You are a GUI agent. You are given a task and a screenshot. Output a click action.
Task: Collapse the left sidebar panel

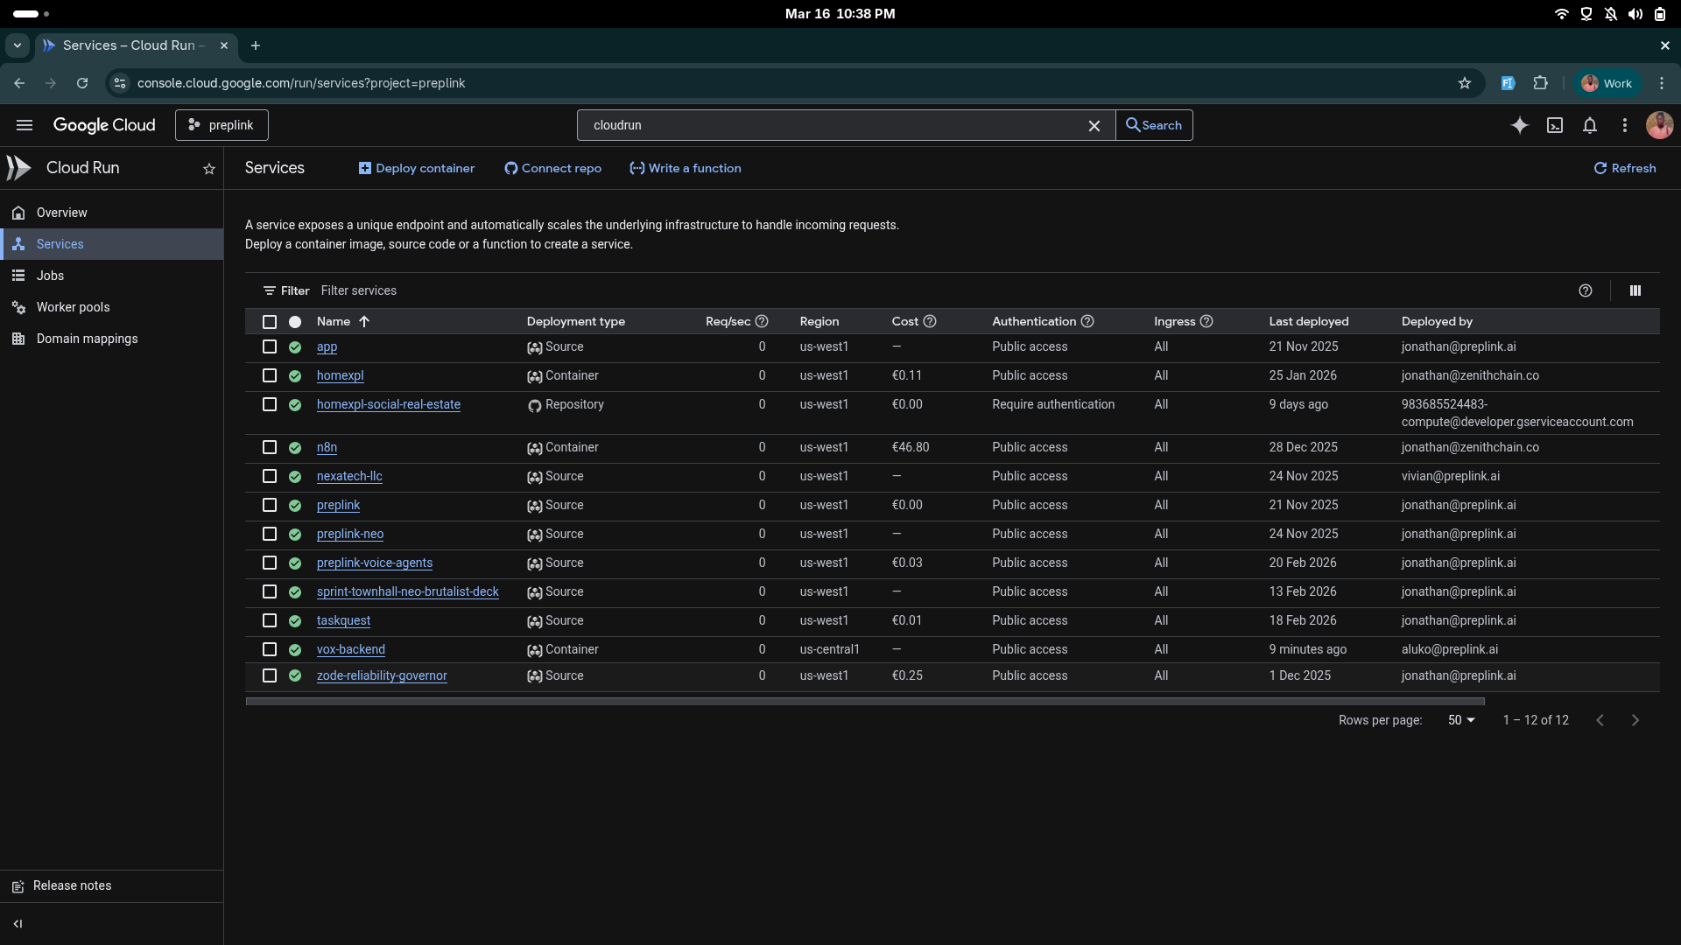point(18,923)
